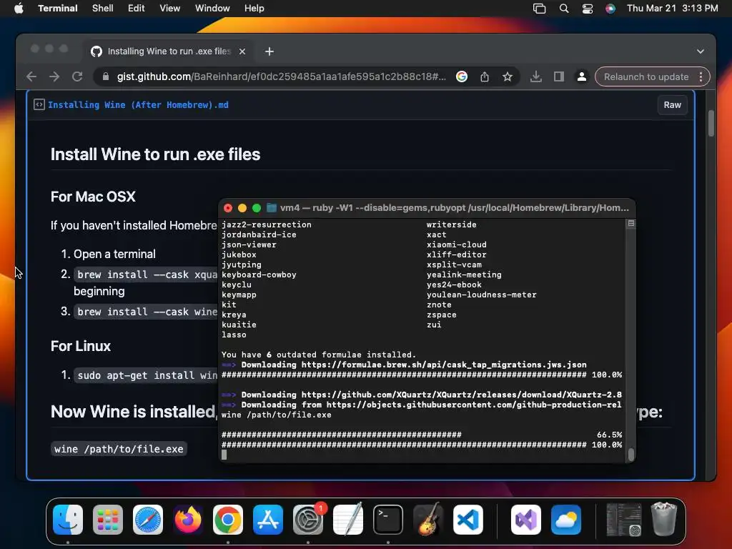The height and width of the screenshot is (549, 732).
Task: Bookmark this page with star icon
Action: click(x=508, y=76)
